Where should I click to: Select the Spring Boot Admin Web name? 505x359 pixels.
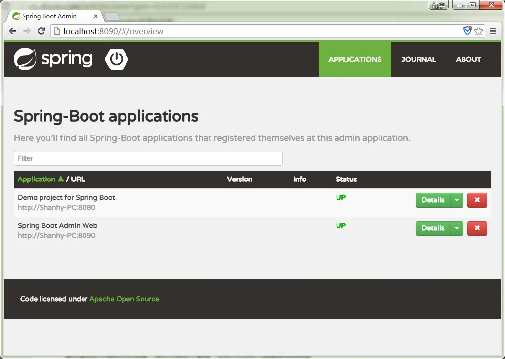coord(57,225)
